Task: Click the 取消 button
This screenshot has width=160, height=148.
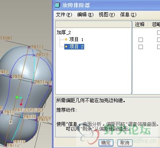Action: 125,143
